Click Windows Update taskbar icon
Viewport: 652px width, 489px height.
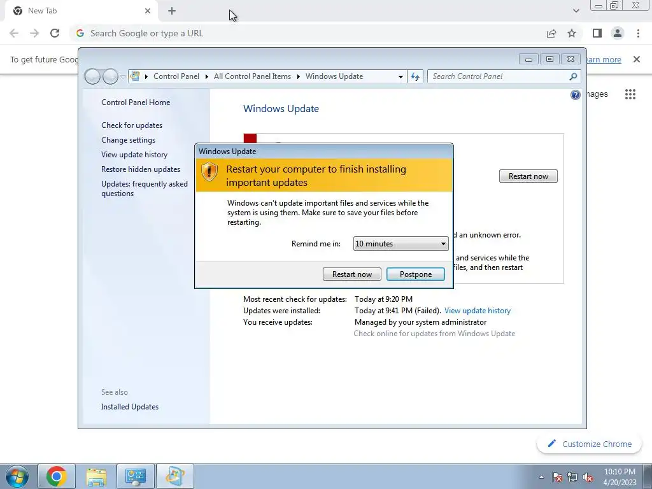click(x=175, y=476)
